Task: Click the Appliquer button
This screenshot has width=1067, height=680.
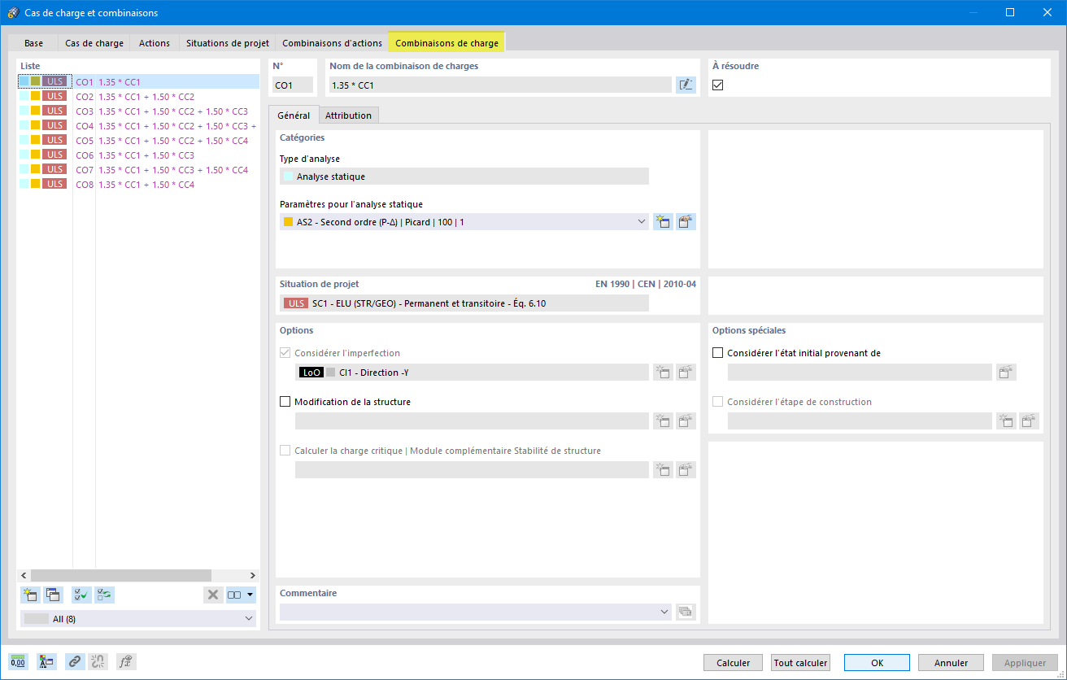Action: (1026, 663)
